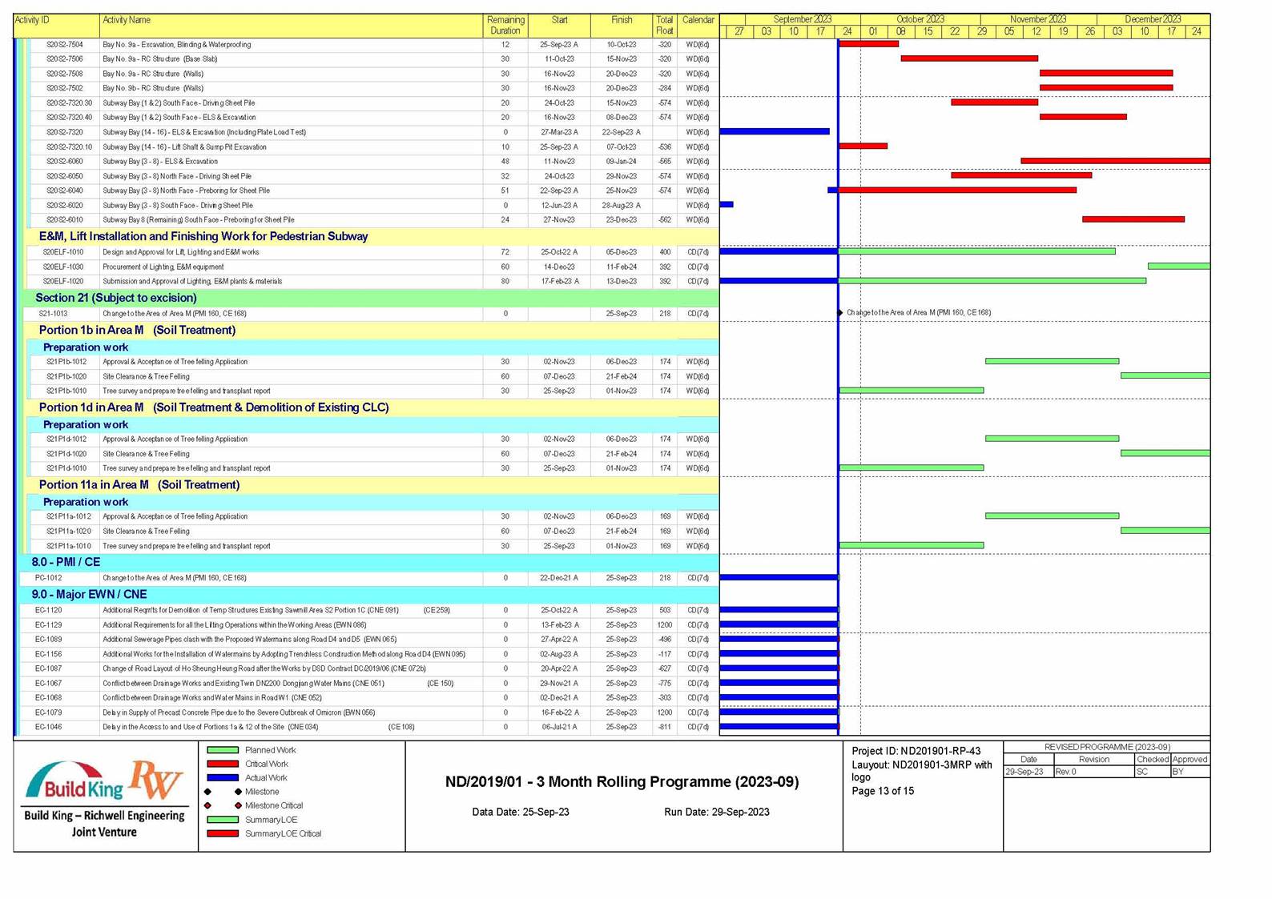The height and width of the screenshot is (899, 1272).
Task: Click the Rev.0 revision cell
Action: click(x=1093, y=772)
